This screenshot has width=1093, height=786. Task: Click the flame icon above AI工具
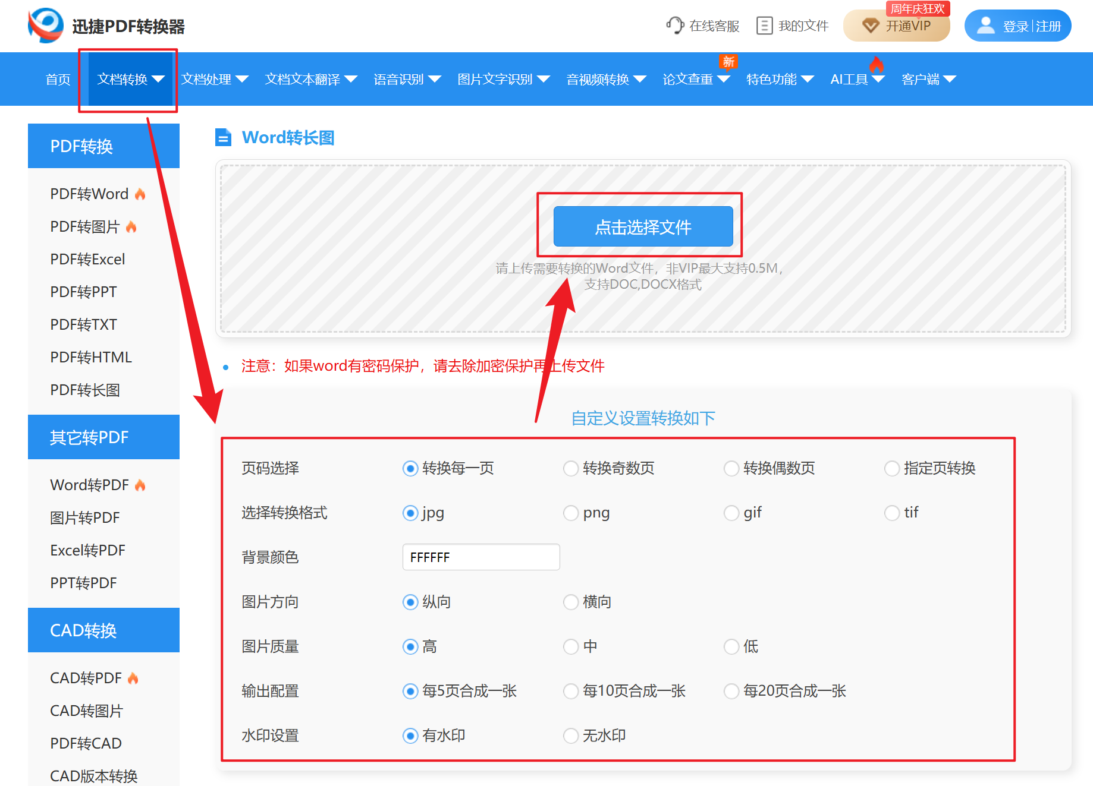(x=877, y=65)
